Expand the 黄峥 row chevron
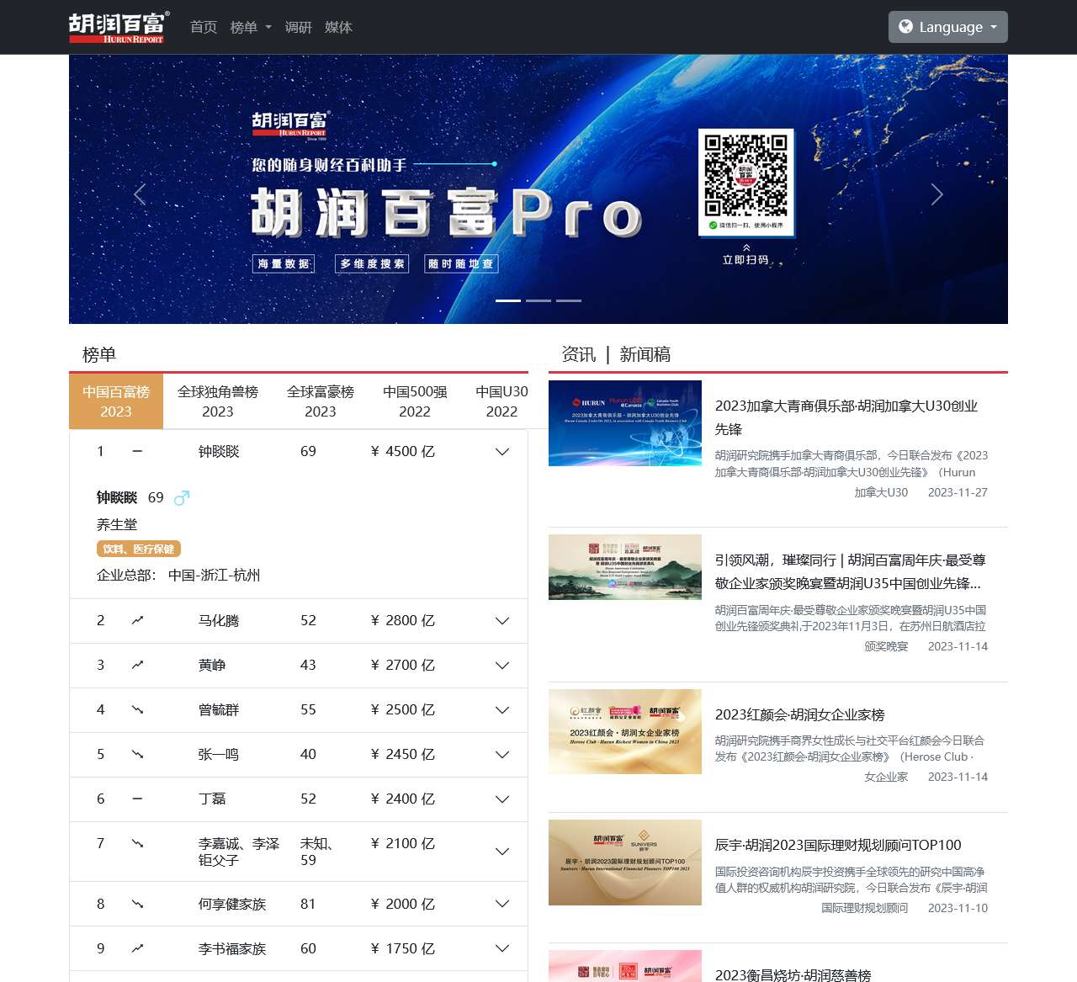1077x982 pixels. click(x=502, y=666)
